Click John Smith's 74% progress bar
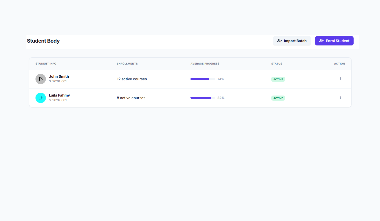The width and height of the screenshot is (380, 221). click(x=203, y=79)
